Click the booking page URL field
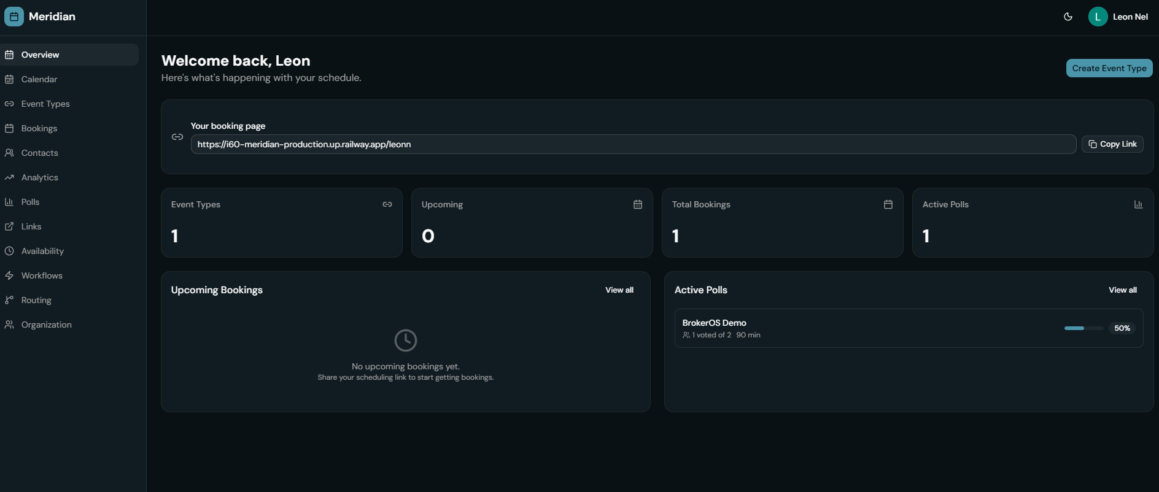Viewport: 1159px width, 492px height. pos(632,144)
